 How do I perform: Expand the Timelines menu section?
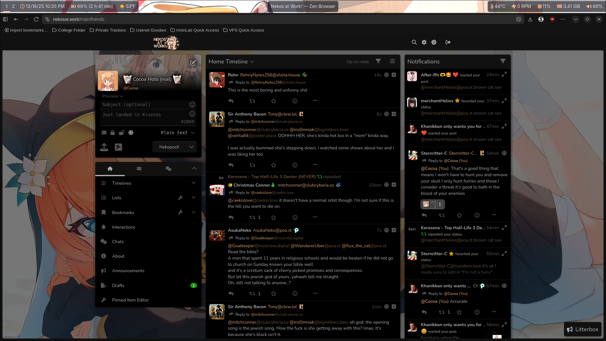(193, 183)
